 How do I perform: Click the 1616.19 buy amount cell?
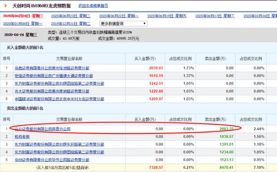[156, 76]
